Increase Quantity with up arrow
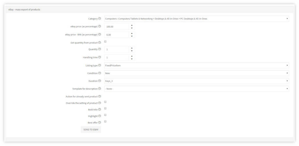299x146 pixels. [132, 48]
